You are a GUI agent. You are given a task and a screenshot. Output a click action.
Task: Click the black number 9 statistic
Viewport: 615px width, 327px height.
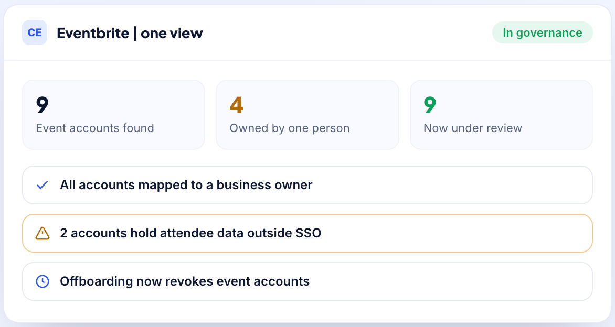43,105
